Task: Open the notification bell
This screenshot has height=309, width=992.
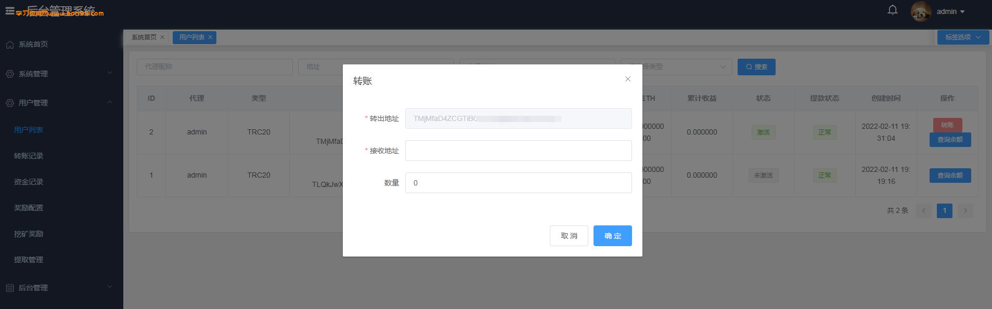Action: point(893,10)
